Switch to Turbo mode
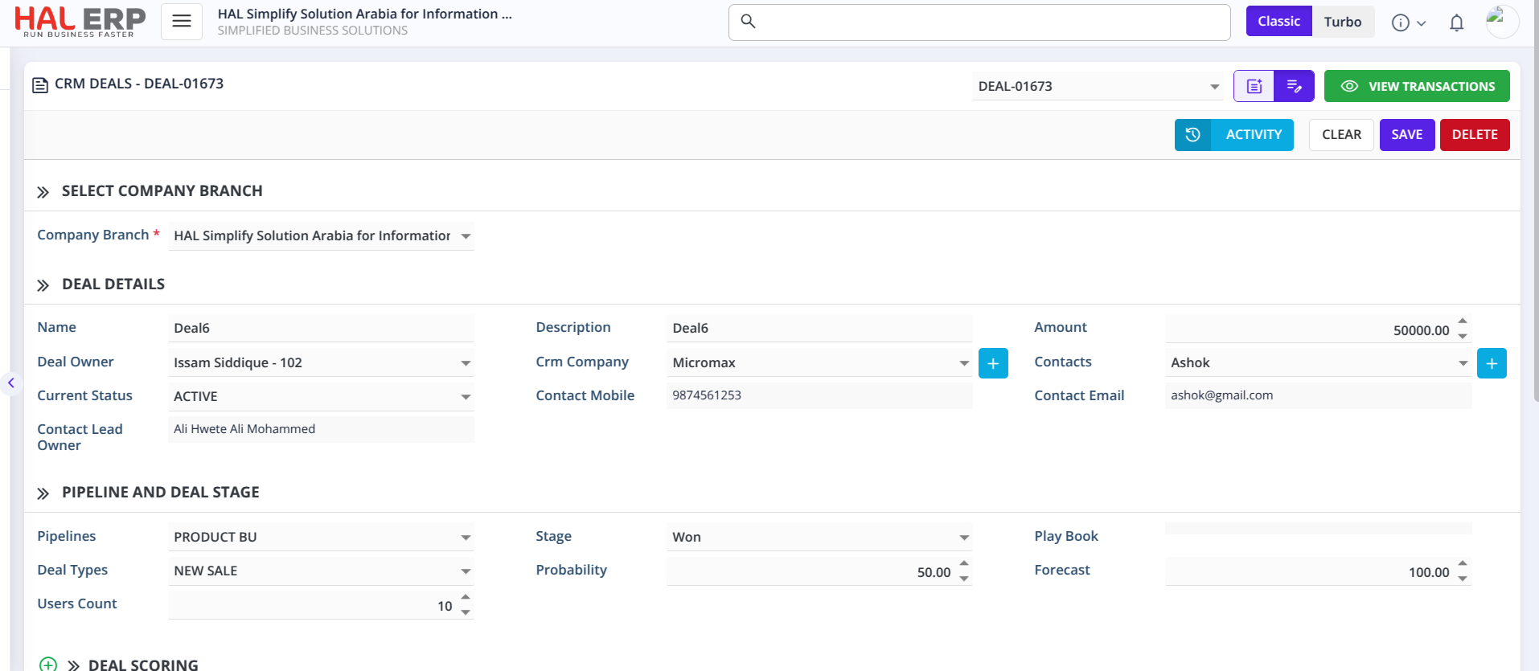 pyautogui.click(x=1343, y=22)
